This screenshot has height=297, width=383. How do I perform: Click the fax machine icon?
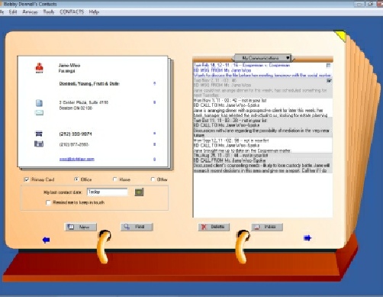coord(39,144)
